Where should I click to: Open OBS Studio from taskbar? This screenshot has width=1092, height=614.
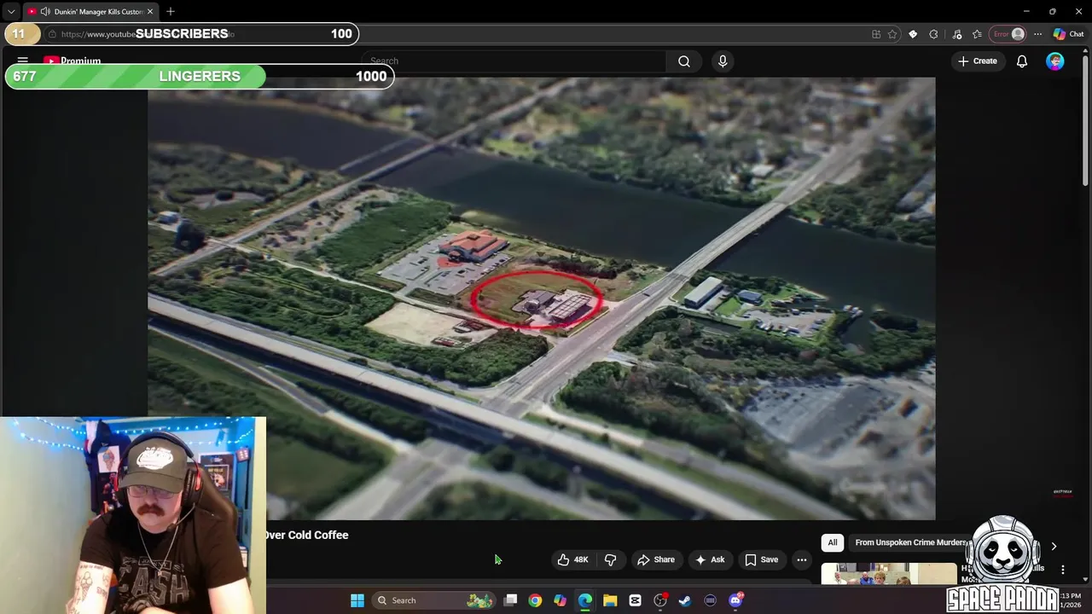pyautogui.click(x=660, y=600)
